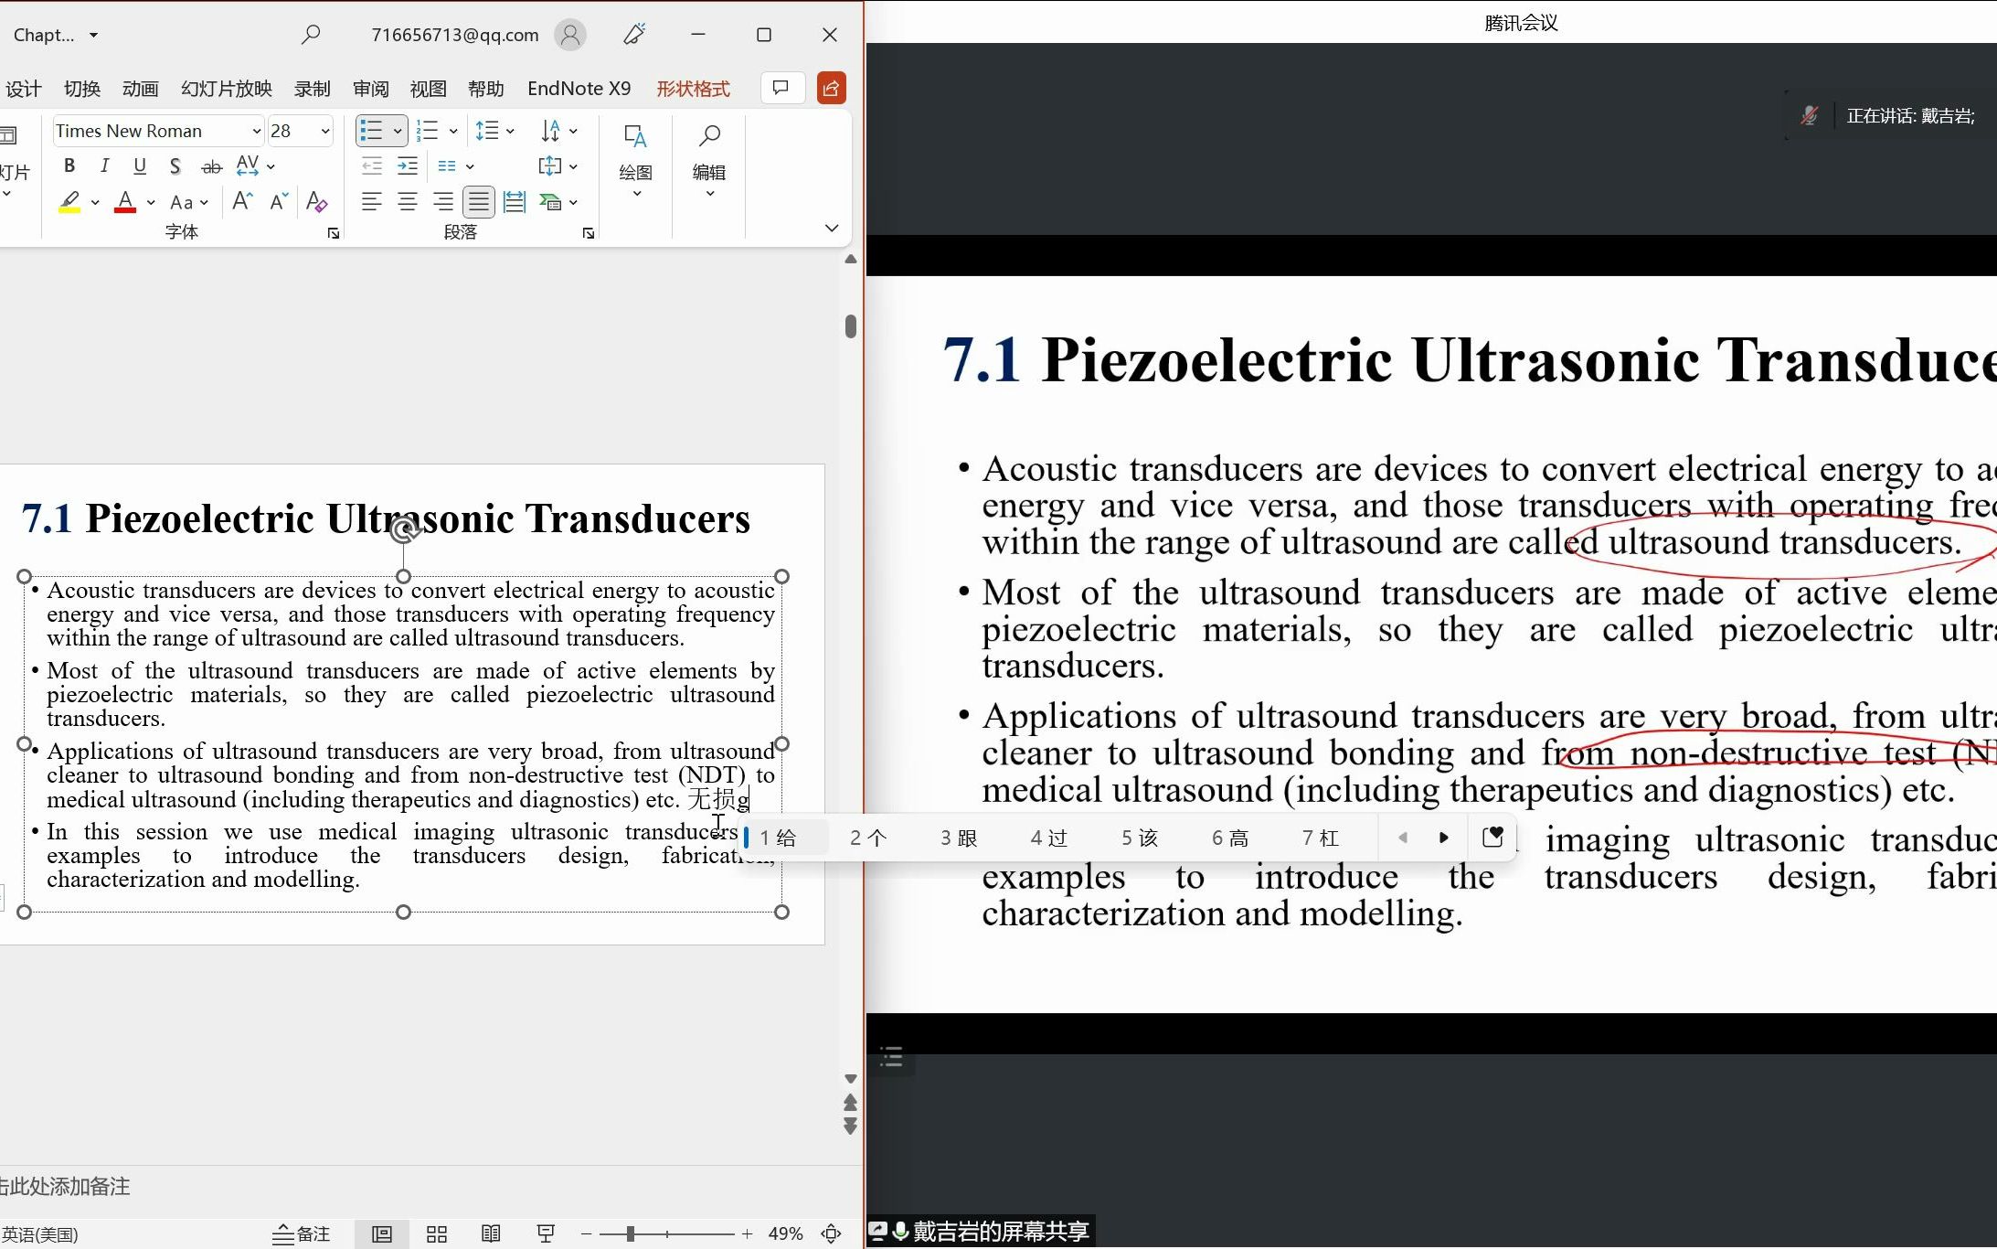Open the Times New Roman font dropdown
Viewport: 1997px width, 1249px height.
click(x=257, y=132)
